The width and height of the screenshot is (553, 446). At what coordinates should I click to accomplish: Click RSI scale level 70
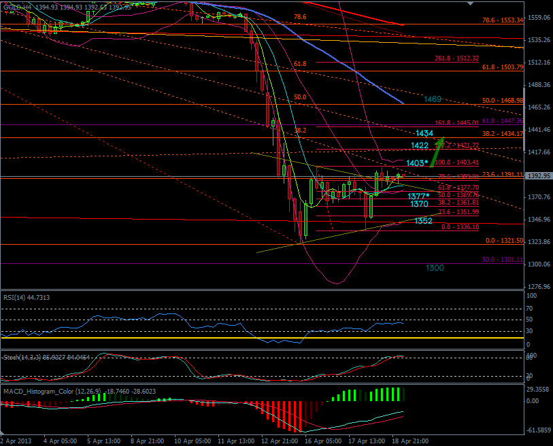click(x=529, y=309)
